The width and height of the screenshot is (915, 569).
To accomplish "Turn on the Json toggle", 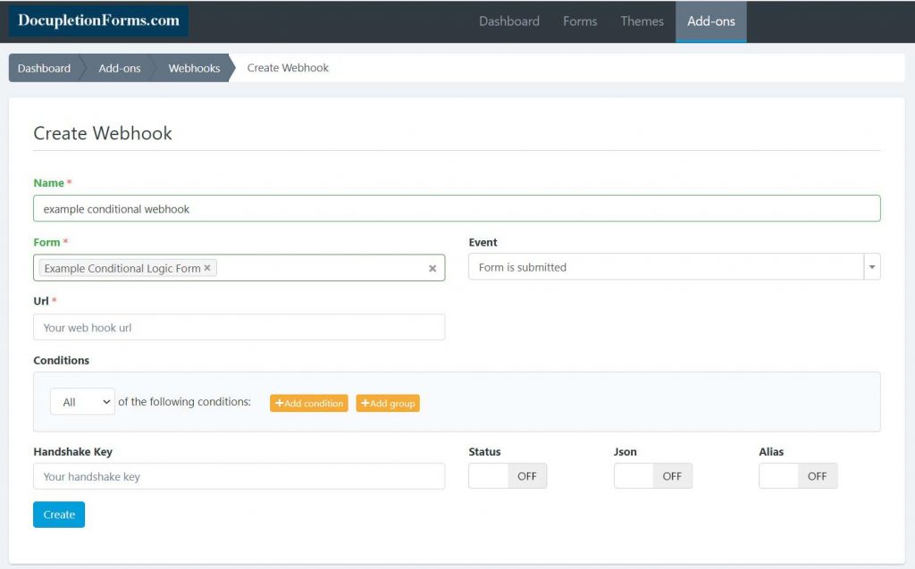I will pyautogui.click(x=652, y=475).
